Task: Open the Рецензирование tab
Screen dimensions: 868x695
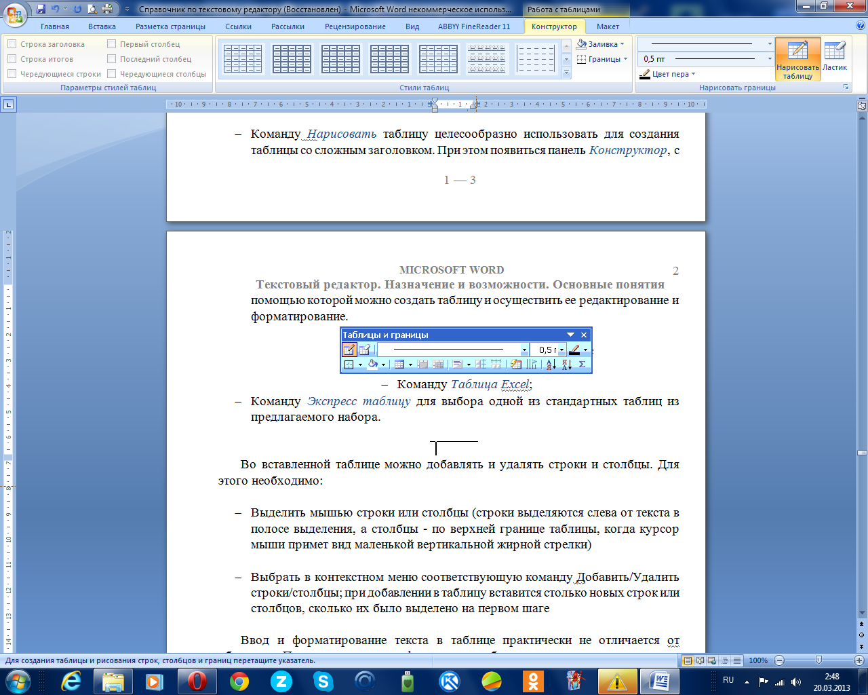Action: click(x=355, y=26)
